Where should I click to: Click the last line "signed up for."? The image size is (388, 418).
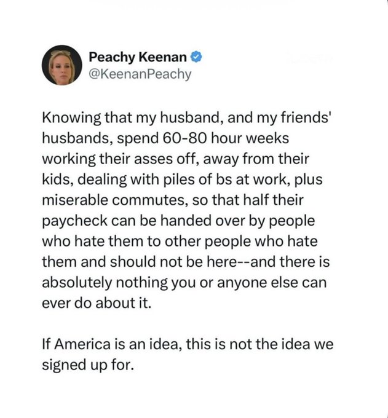click(x=88, y=365)
